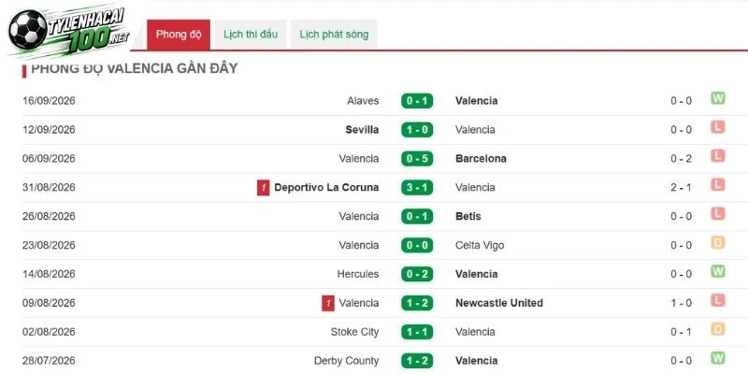
Task: Click the W result badge for Hercules match
Action: [x=717, y=271]
